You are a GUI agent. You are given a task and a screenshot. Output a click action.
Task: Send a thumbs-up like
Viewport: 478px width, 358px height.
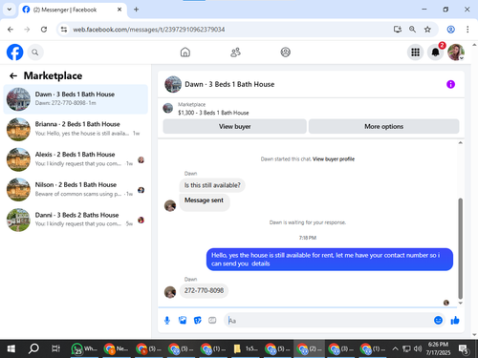pyautogui.click(x=455, y=320)
